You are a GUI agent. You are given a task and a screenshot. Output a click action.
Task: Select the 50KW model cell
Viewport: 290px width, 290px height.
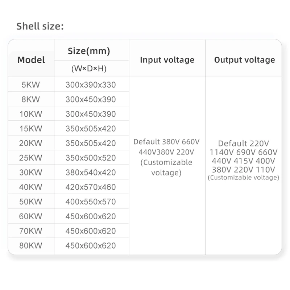[x=31, y=202]
